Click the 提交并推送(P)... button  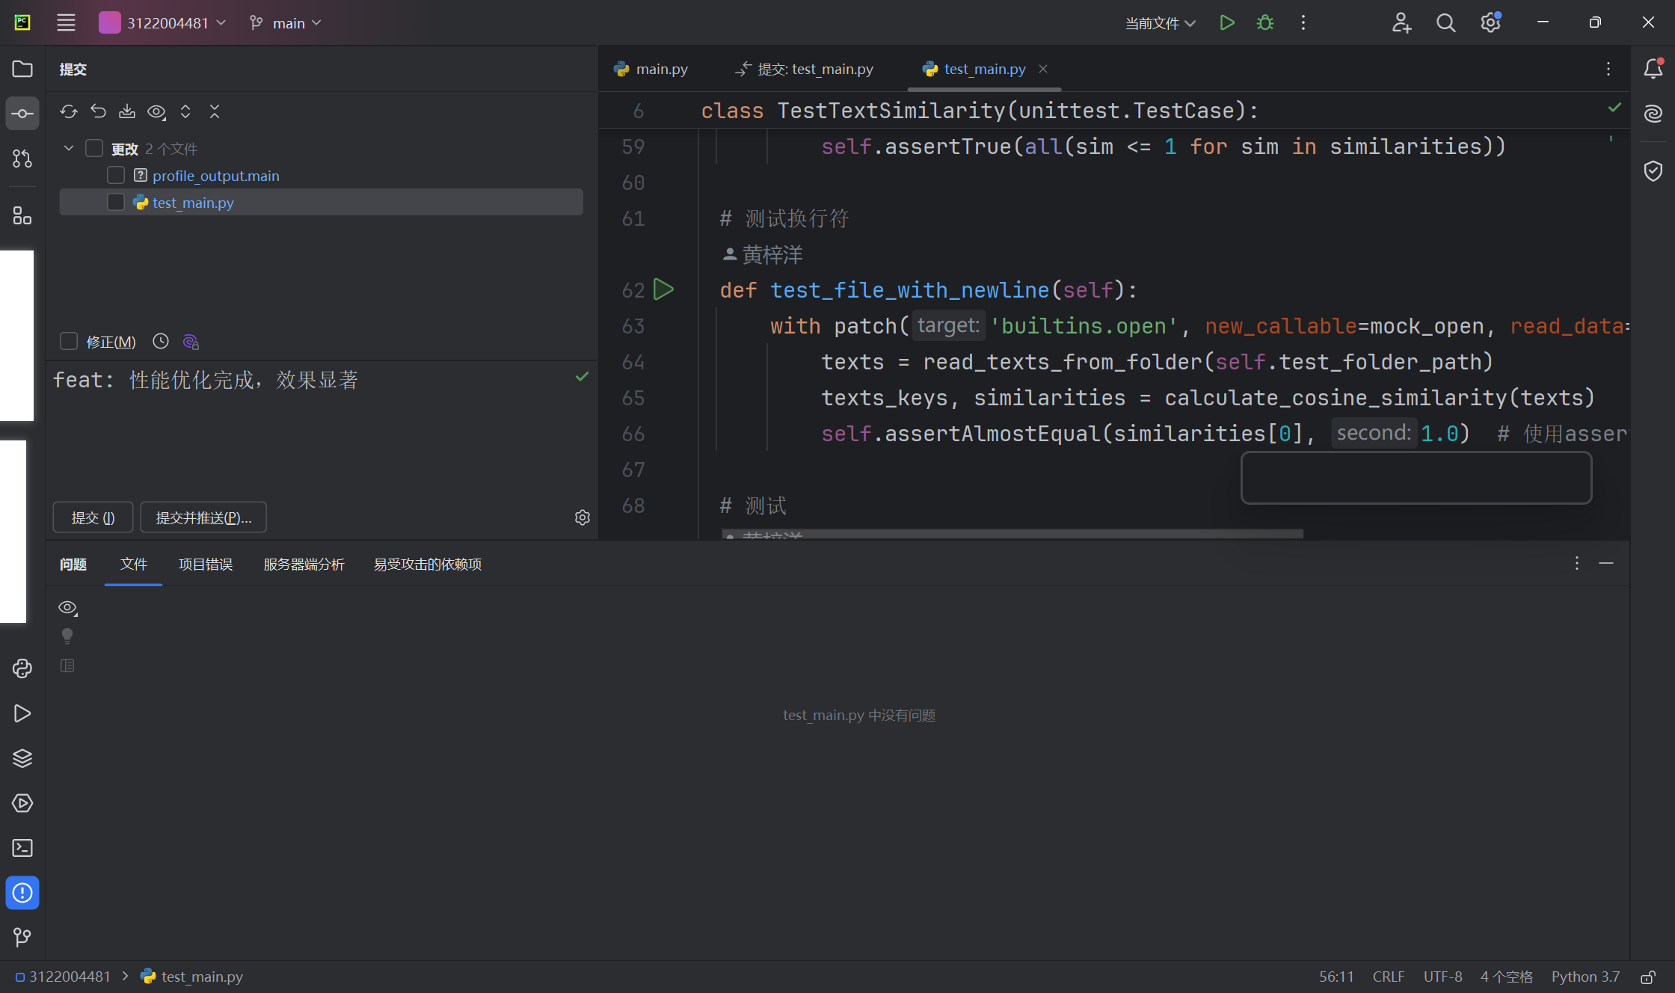point(203,517)
